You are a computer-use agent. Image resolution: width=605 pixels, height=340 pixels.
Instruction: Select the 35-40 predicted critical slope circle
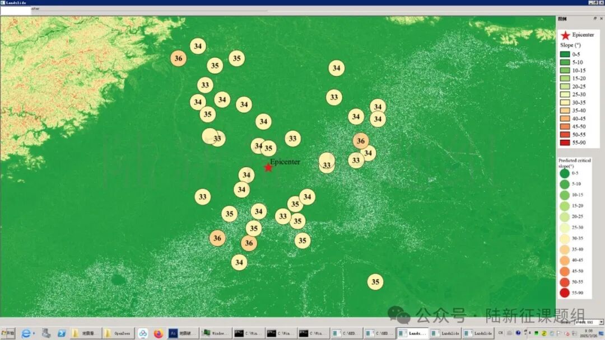tap(564, 249)
